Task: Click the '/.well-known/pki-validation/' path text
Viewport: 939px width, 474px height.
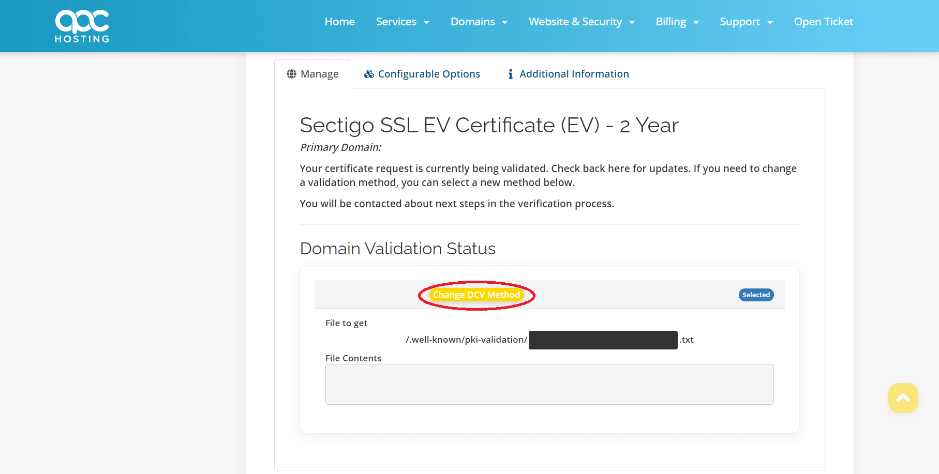Action: (x=467, y=340)
